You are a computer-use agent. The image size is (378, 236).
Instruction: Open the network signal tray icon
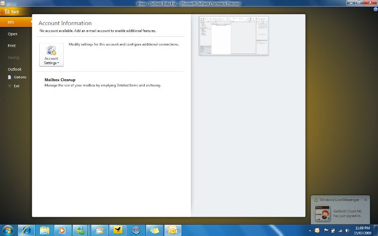point(340,230)
